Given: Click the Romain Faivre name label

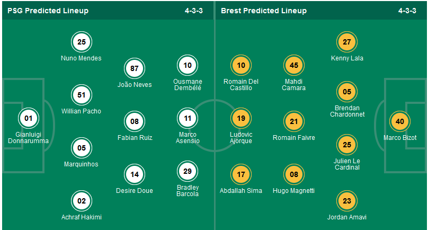Looking at the screenshot, I should tap(294, 138).
